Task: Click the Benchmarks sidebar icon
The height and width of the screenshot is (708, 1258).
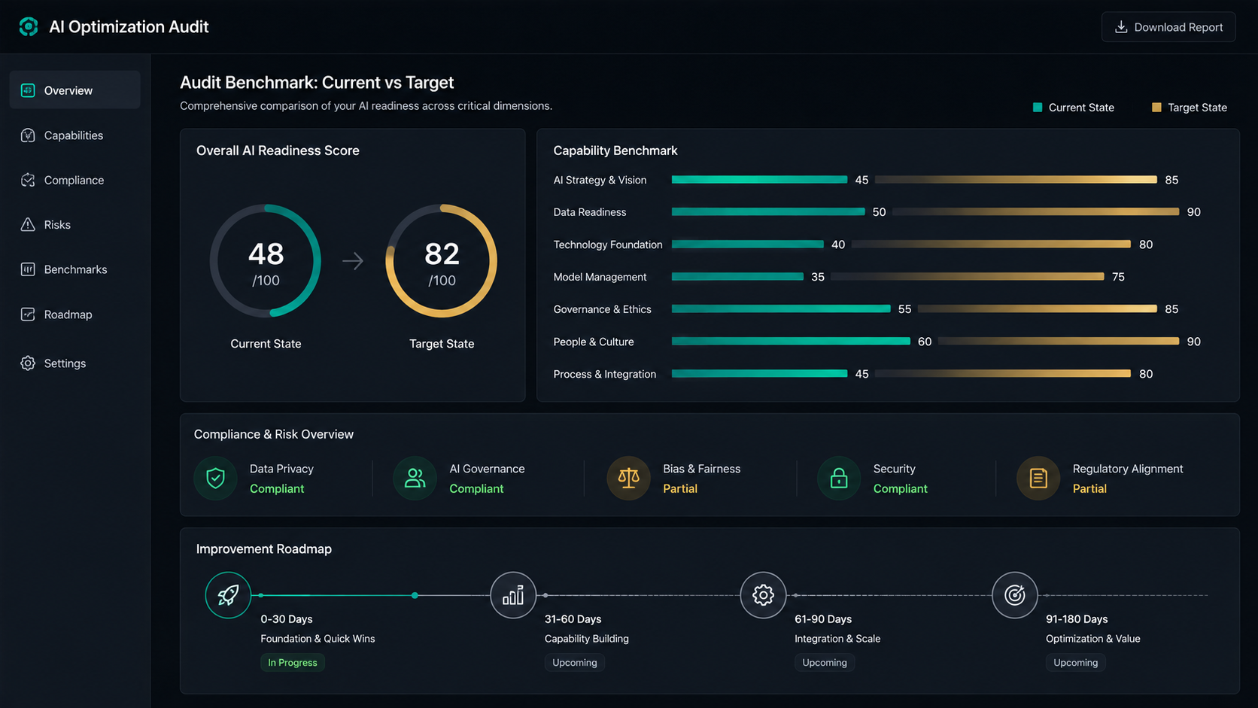Action: coord(28,269)
